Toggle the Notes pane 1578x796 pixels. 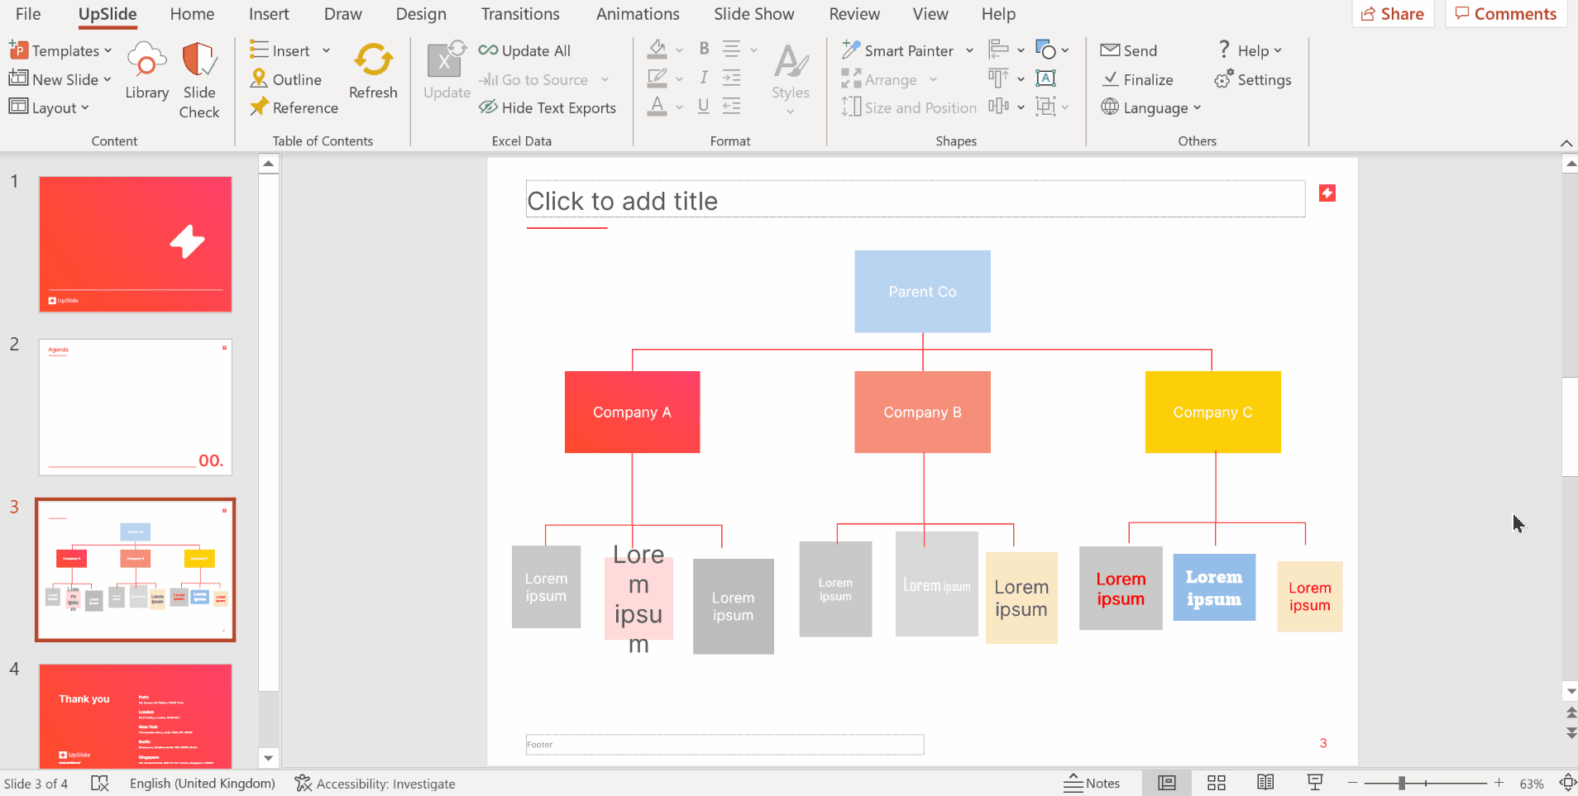point(1092,783)
